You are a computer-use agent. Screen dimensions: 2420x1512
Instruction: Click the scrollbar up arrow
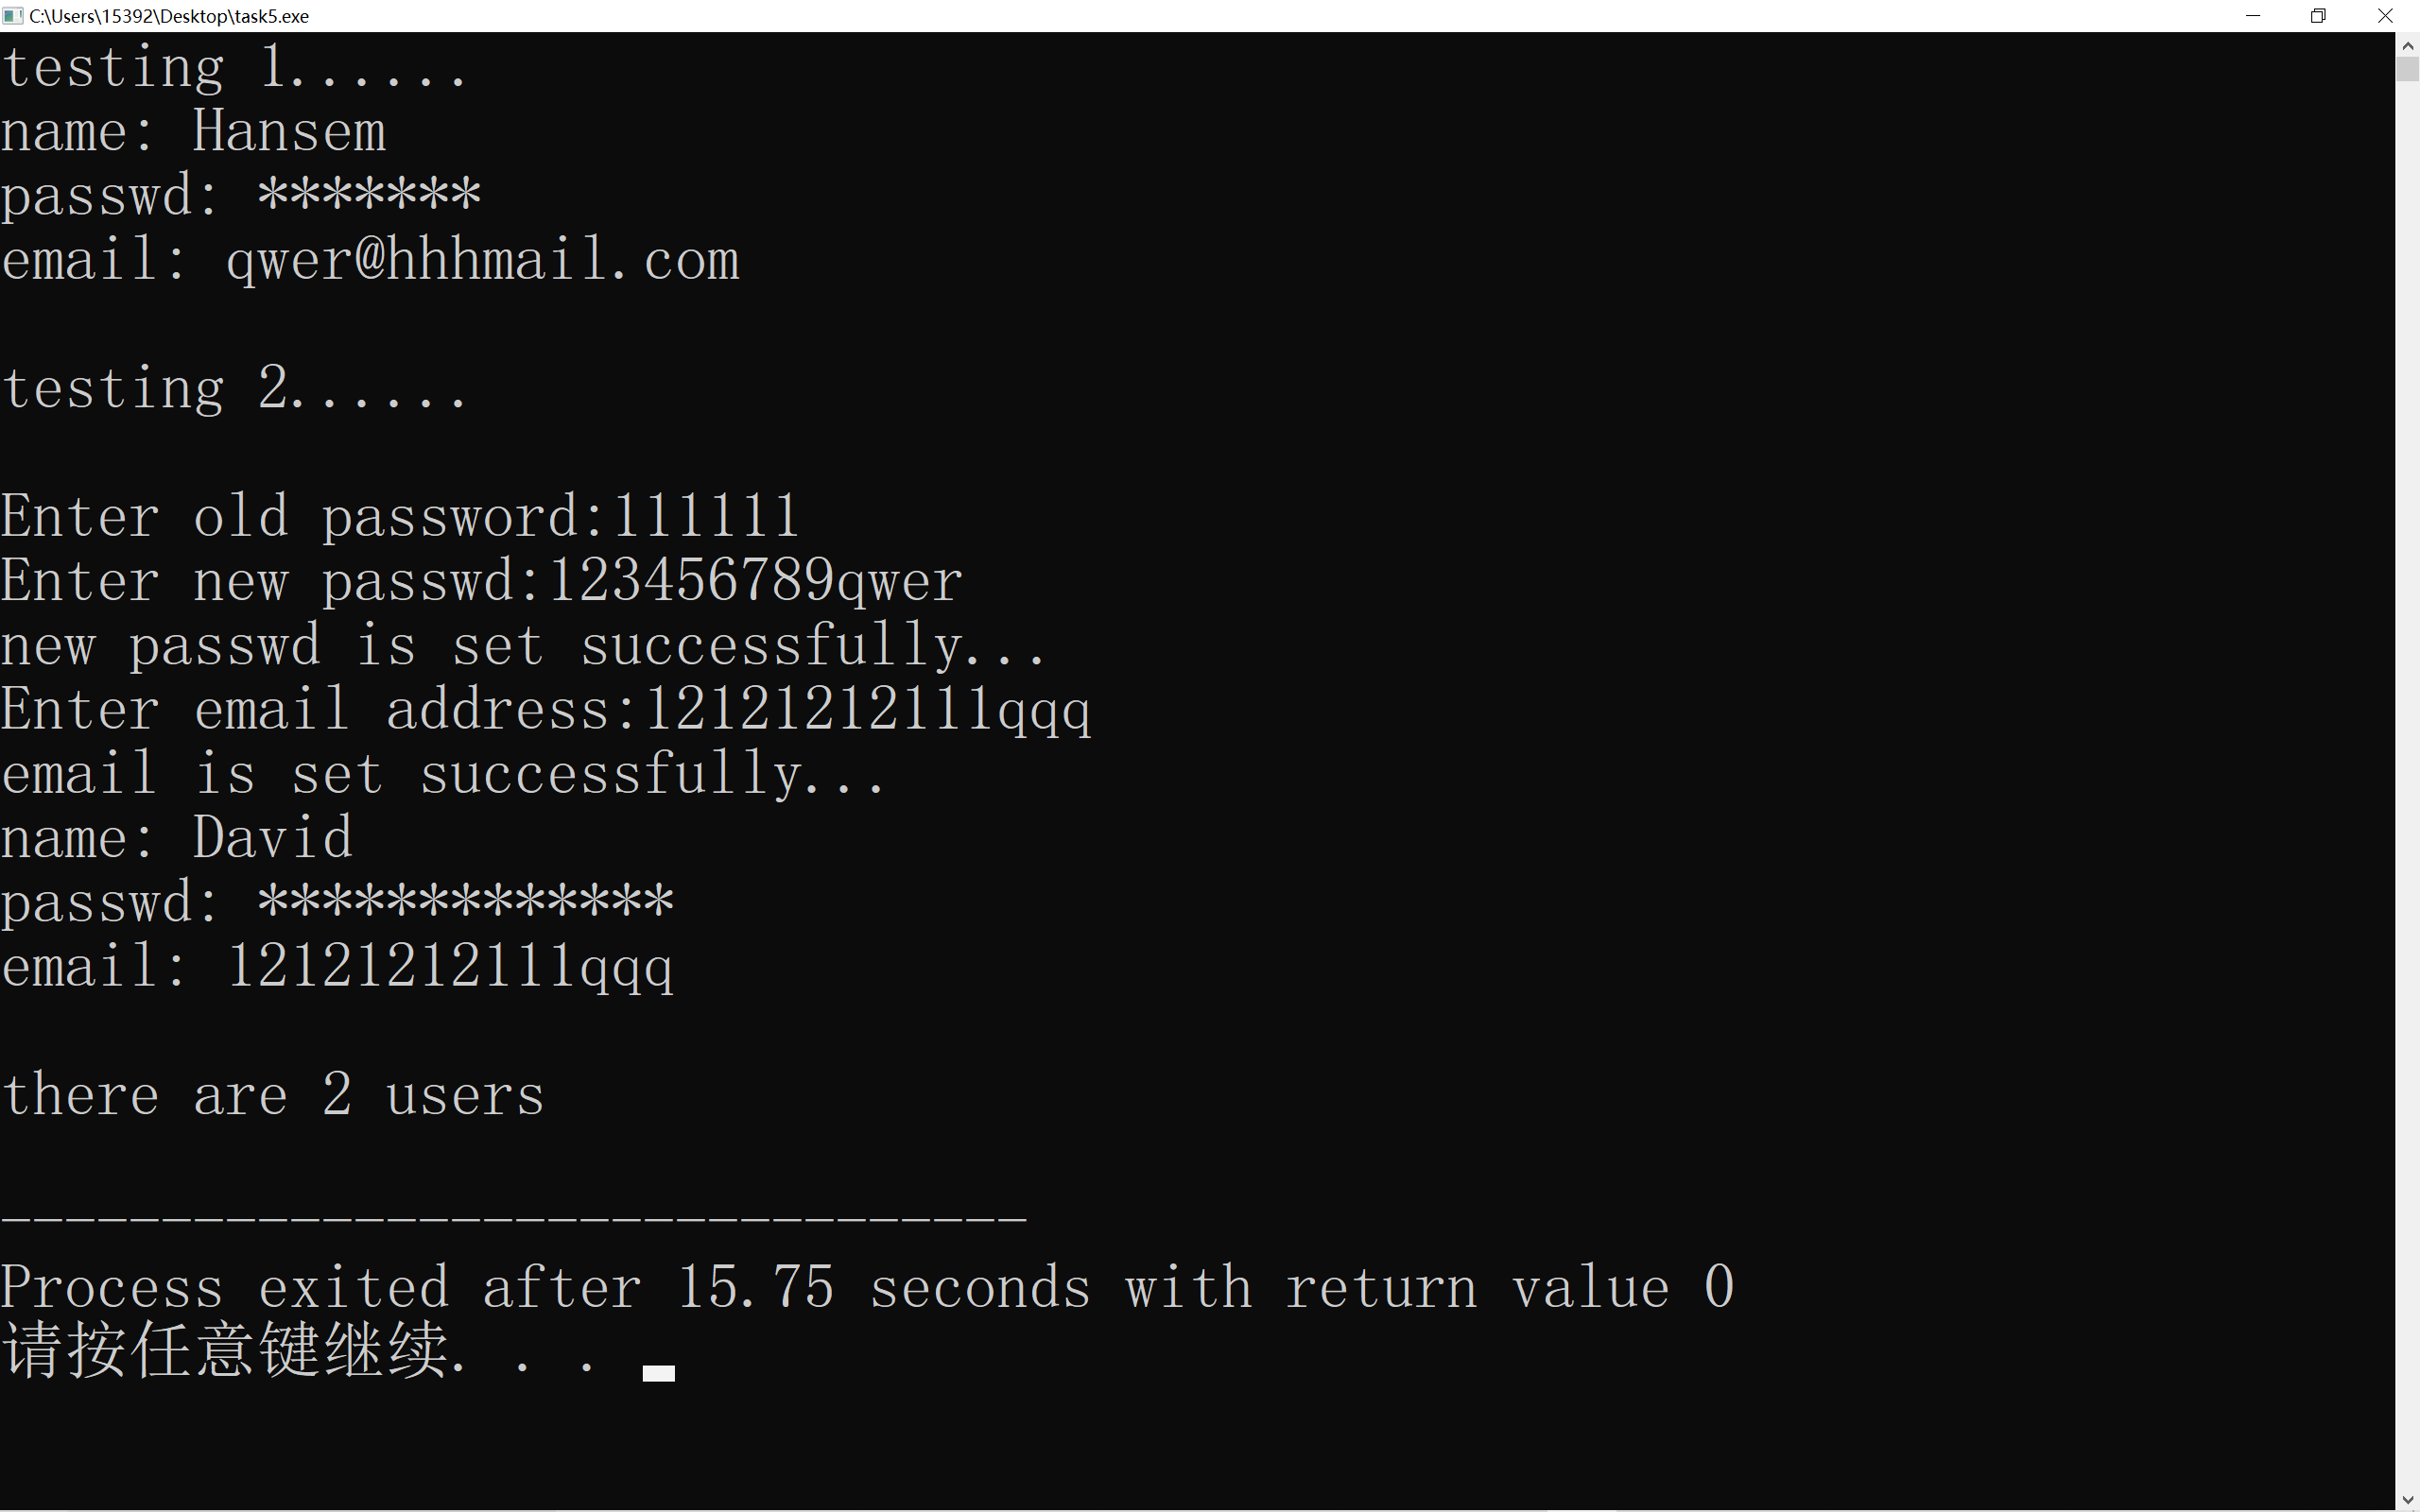coord(2408,46)
